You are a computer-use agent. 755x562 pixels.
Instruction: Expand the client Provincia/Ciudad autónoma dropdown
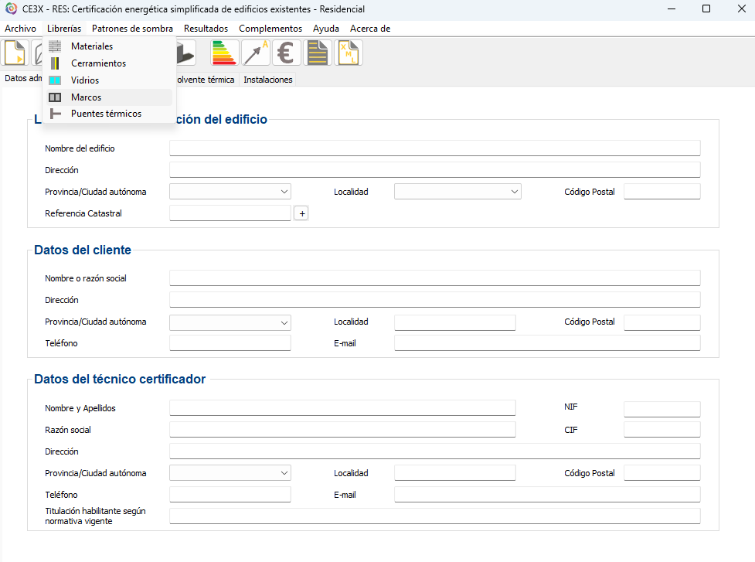tap(230, 322)
